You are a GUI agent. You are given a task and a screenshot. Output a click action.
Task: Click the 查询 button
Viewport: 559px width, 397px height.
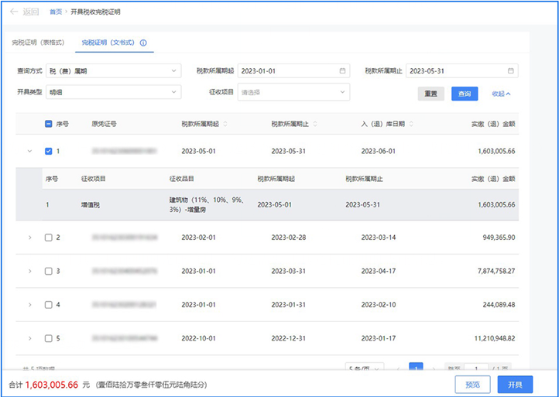tap(464, 93)
